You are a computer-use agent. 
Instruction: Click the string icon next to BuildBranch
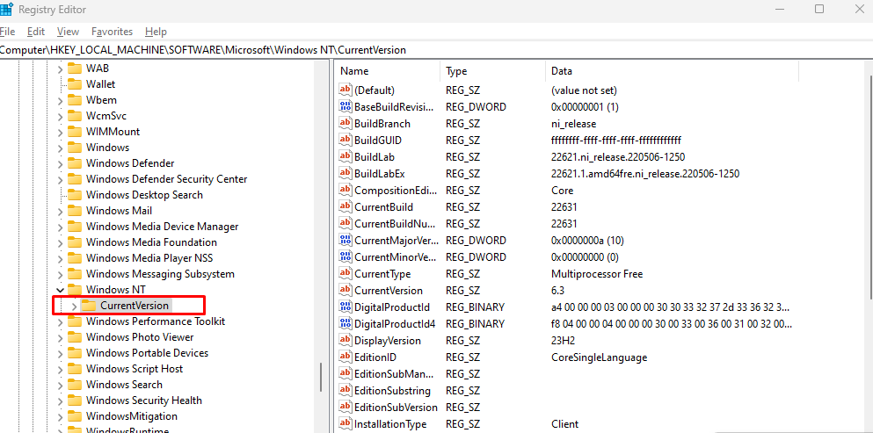click(346, 123)
